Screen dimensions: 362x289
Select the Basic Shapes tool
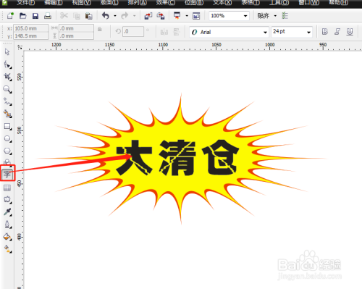[7, 162]
